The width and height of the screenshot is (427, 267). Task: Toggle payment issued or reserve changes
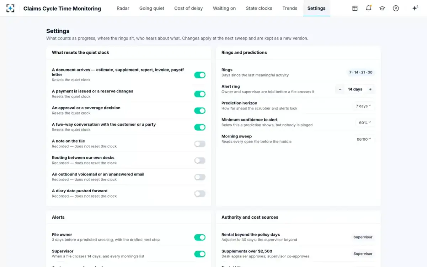[200, 94]
